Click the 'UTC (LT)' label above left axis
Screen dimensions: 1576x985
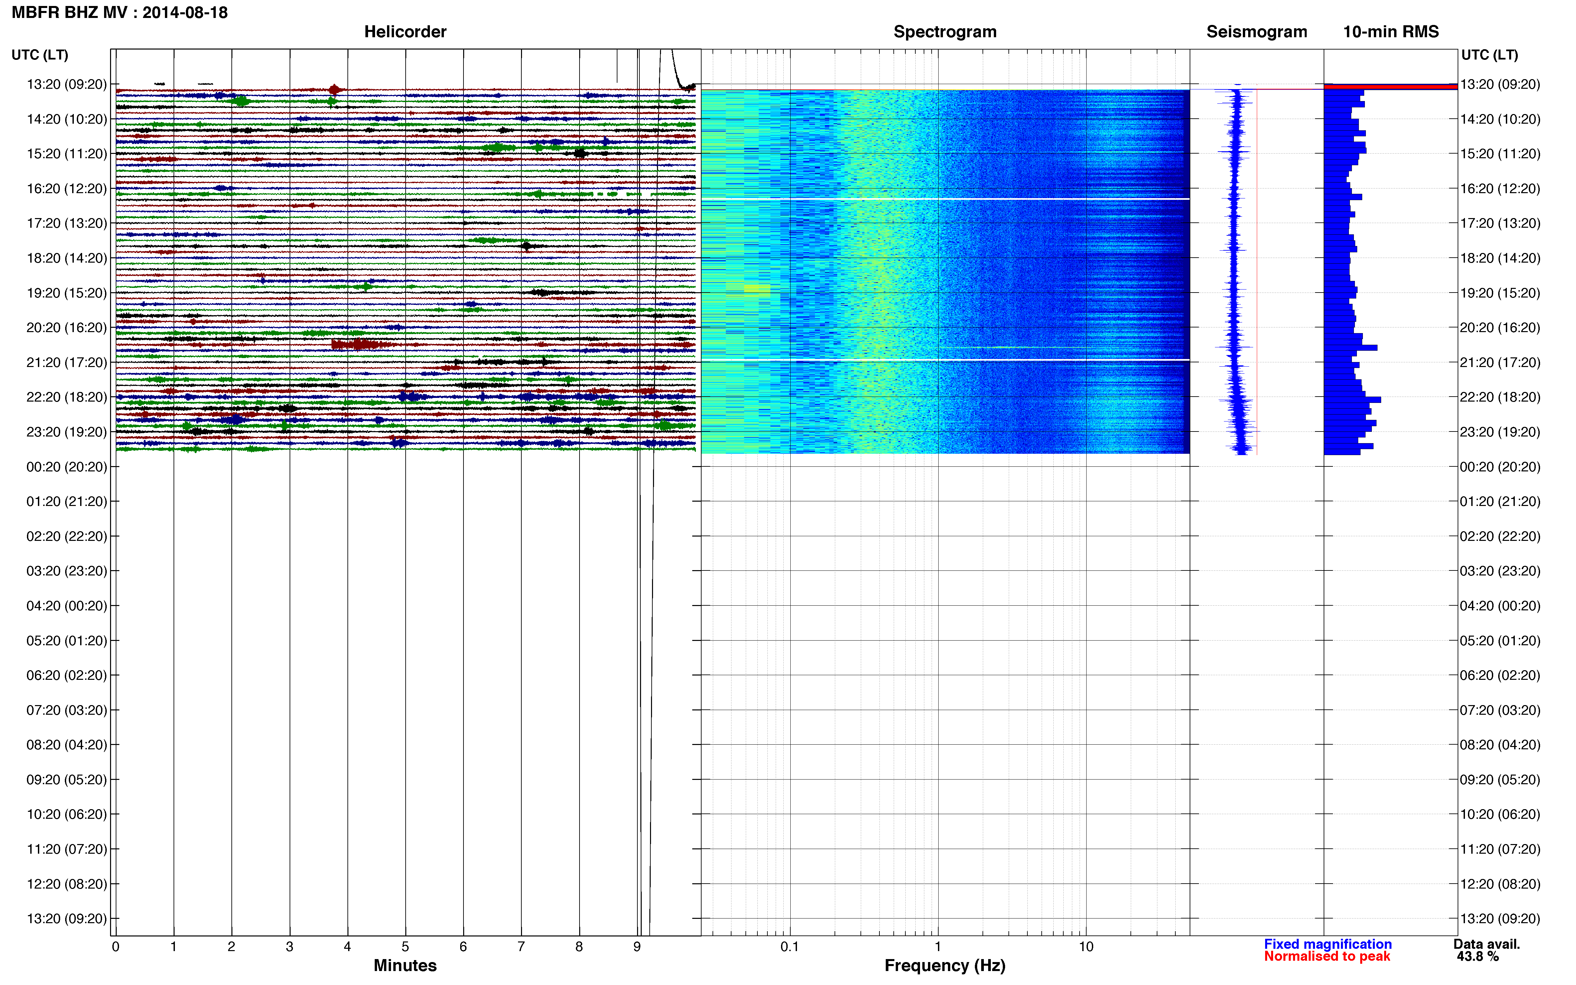[40, 55]
